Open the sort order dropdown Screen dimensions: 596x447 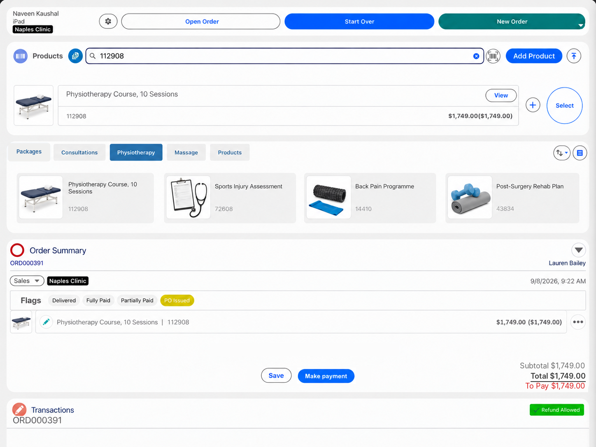pyautogui.click(x=562, y=153)
